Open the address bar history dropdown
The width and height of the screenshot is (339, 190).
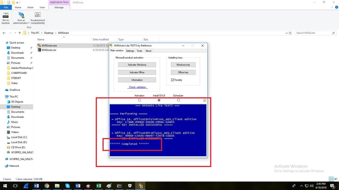(287, 33)
